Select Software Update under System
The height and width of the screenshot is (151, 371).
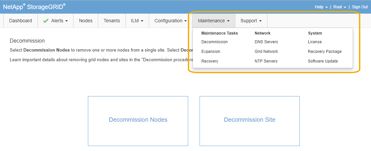click(x=323, y=61)
